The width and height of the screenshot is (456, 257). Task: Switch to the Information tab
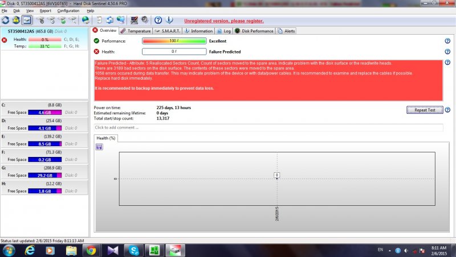point(198,31)
